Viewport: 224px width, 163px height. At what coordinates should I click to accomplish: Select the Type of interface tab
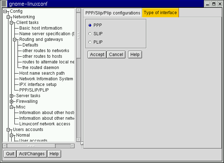point(160,13)
